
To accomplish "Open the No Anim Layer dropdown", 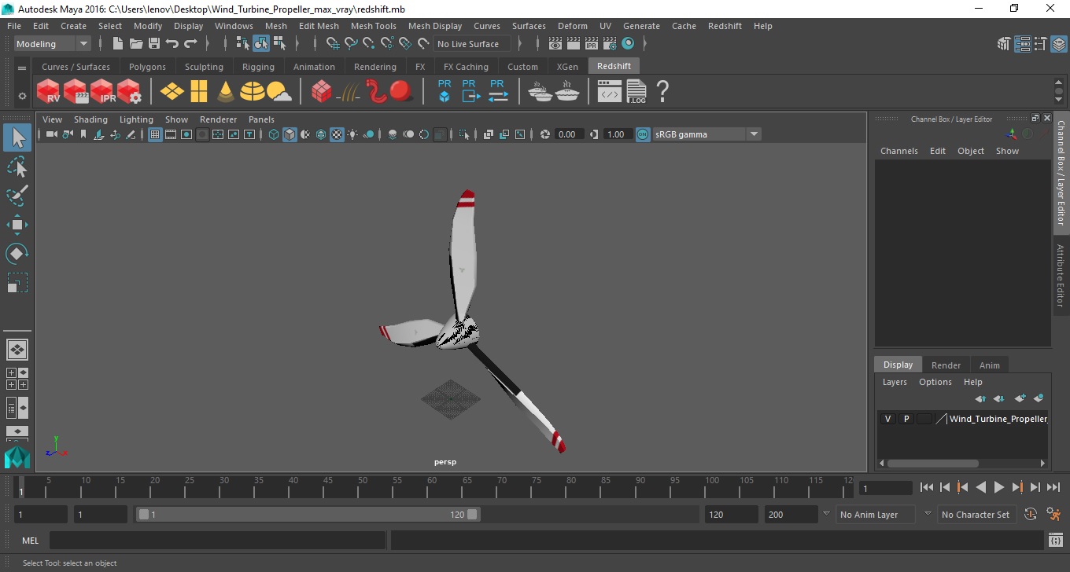I will [x=876, y=515].
